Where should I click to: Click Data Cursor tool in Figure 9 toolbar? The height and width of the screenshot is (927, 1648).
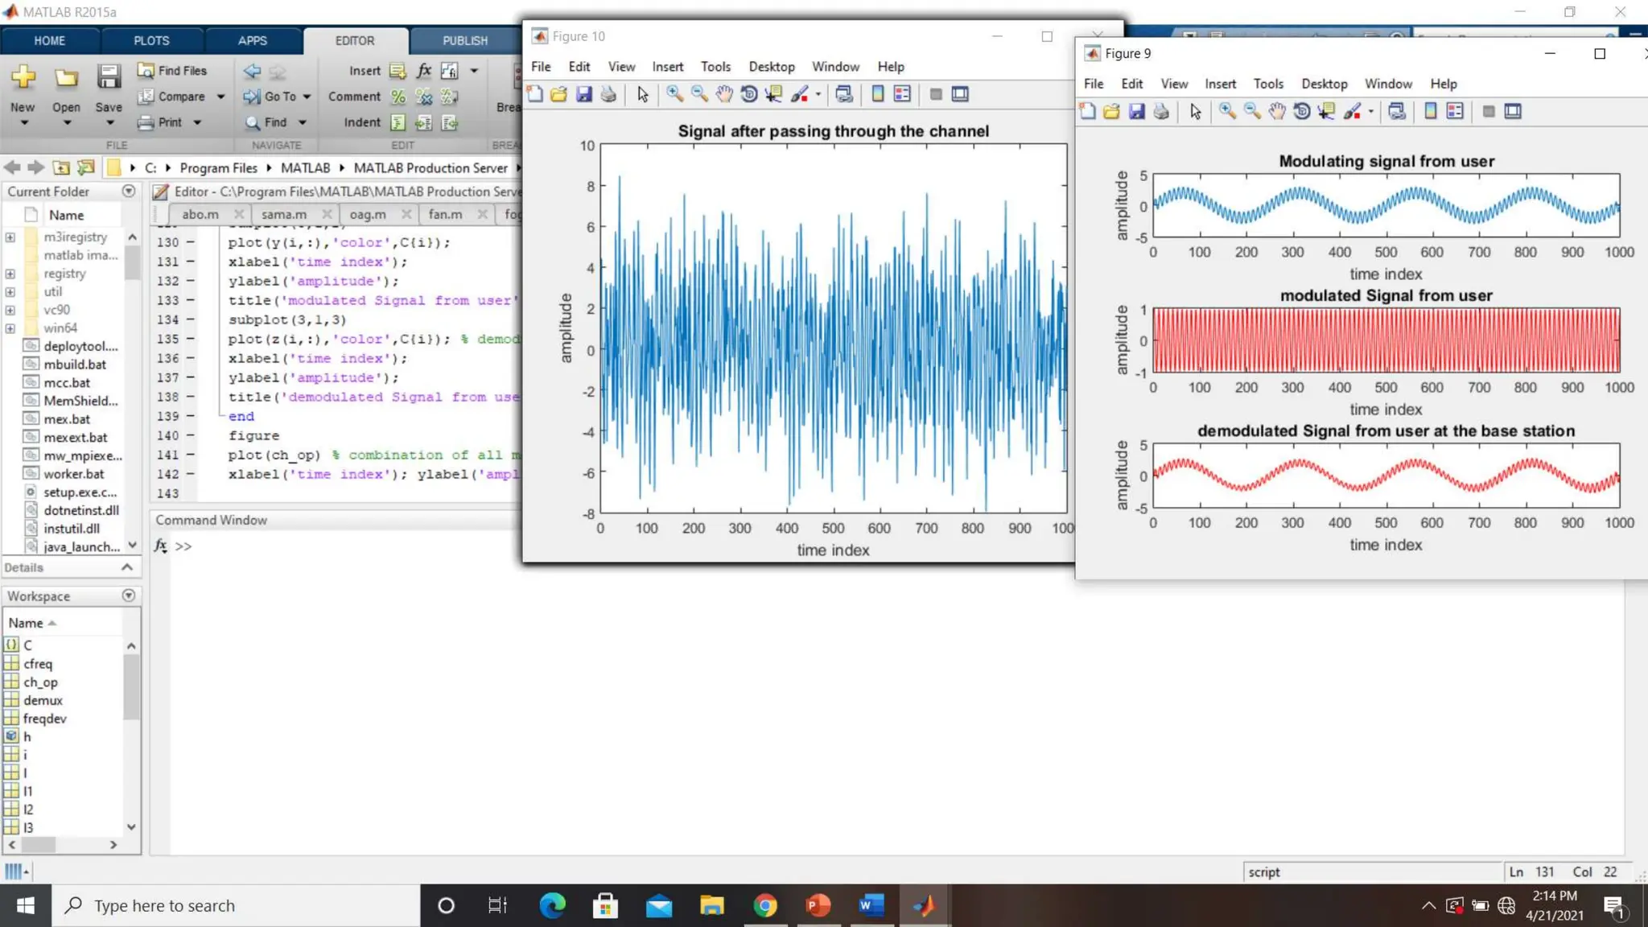tap(1326, 112)
